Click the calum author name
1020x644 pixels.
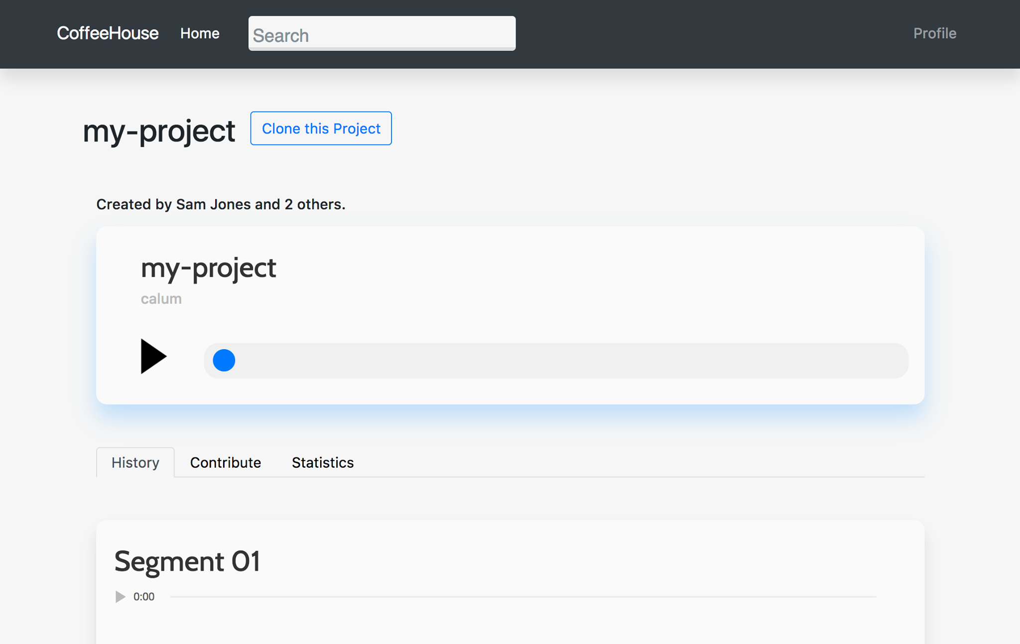tap(161, 299)
